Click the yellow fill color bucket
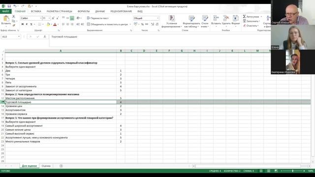This screenshot has width=315, height=177. tap(48, 24)
